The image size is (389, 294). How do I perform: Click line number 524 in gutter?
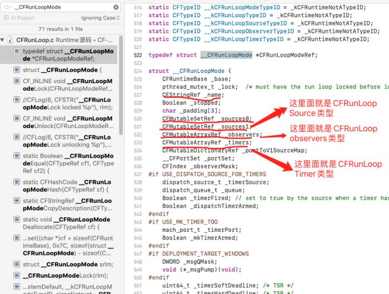[138, 71]
